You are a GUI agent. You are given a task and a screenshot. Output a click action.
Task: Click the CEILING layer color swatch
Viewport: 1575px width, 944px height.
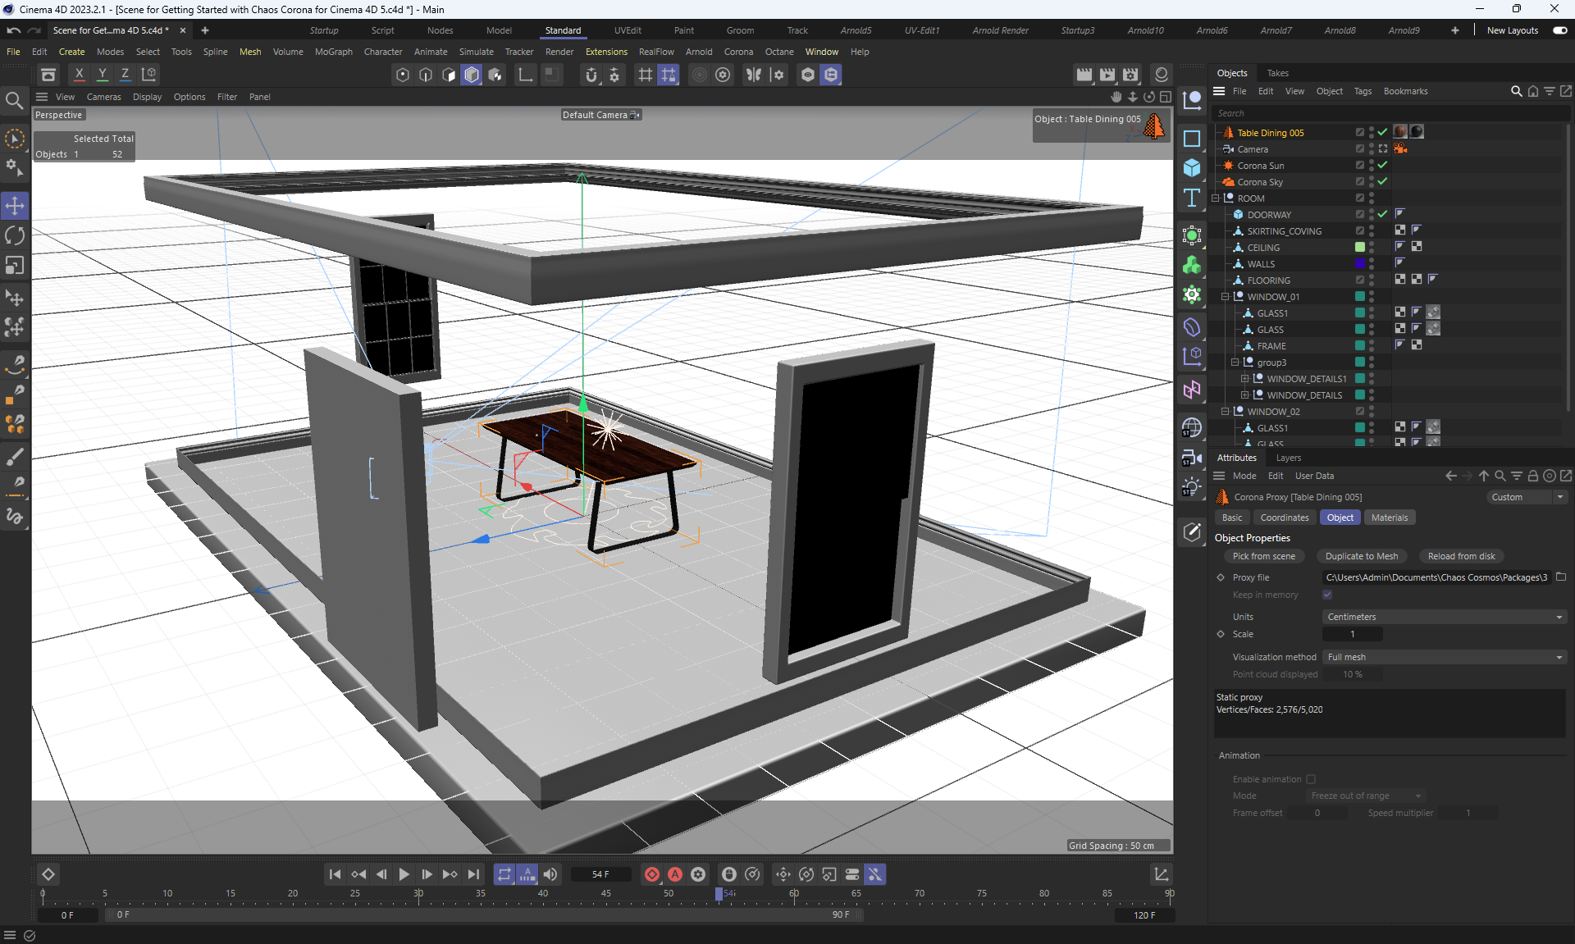point(1359,247)
